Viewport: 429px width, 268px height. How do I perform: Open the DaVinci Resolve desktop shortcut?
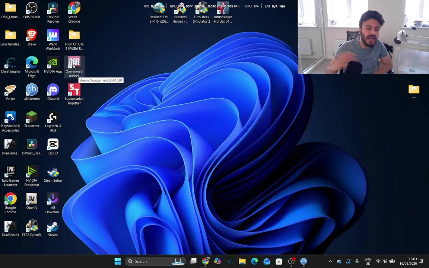53,13
